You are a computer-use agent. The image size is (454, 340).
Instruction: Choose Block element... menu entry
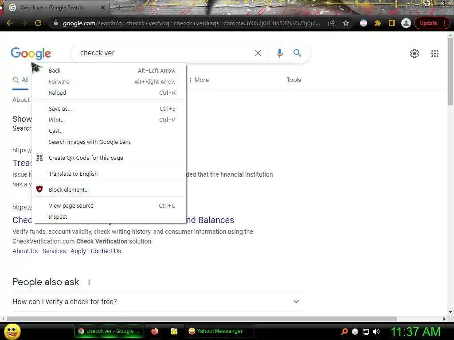[109, 189]
